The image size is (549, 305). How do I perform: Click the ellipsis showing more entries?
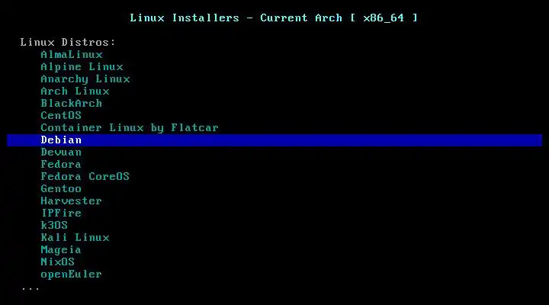tap(30, 289)
